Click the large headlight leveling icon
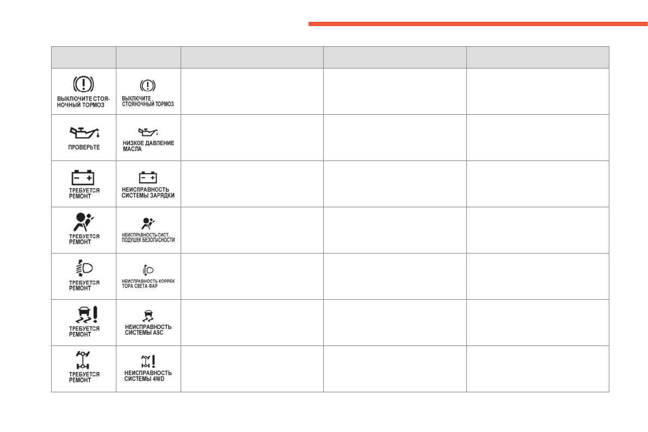648x432 pixels. [84, 269]
